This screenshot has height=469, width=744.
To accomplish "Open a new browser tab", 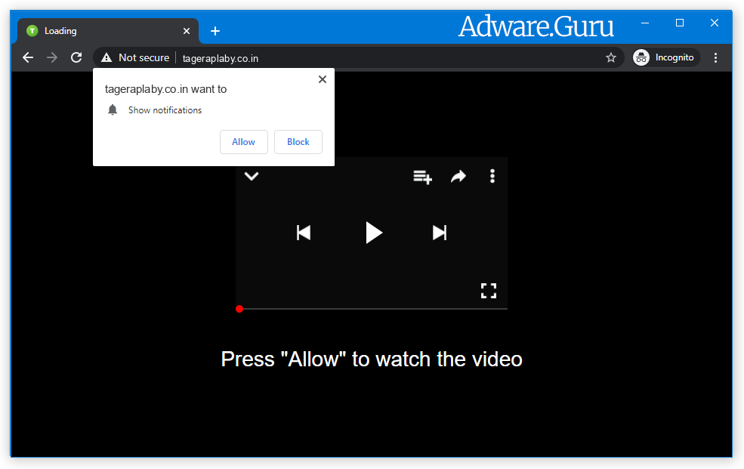I will [215, 30].
